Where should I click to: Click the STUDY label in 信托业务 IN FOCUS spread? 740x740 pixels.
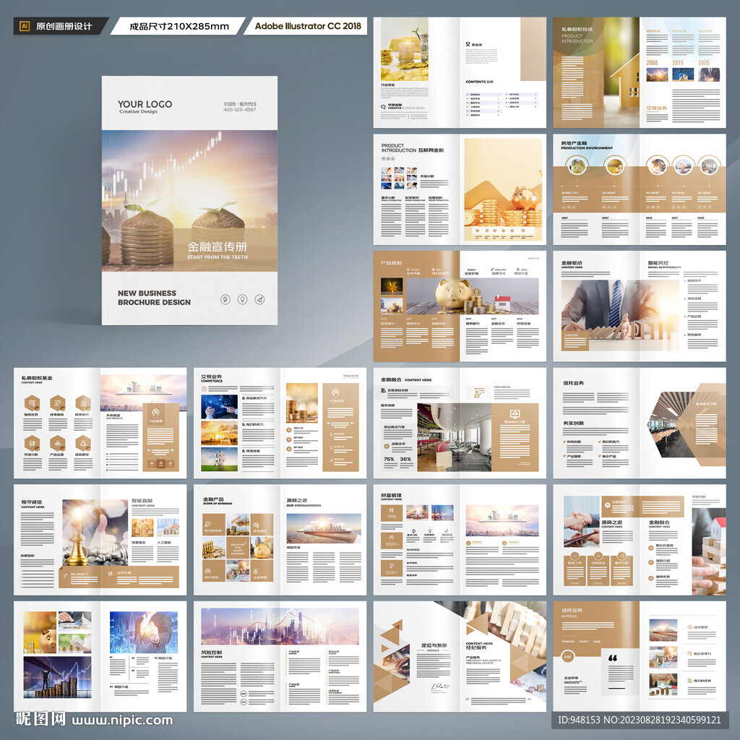tap(583, 642)
